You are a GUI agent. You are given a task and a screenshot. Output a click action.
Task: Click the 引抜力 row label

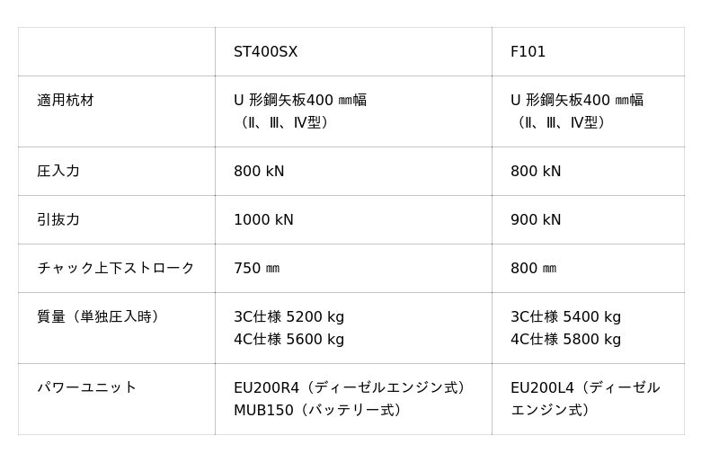[58, 219]
